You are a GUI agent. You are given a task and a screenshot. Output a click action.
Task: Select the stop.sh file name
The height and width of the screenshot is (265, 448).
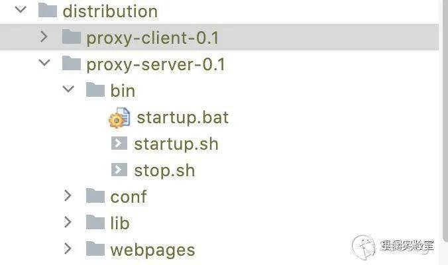pyautogui.click(x=164, y=170)
